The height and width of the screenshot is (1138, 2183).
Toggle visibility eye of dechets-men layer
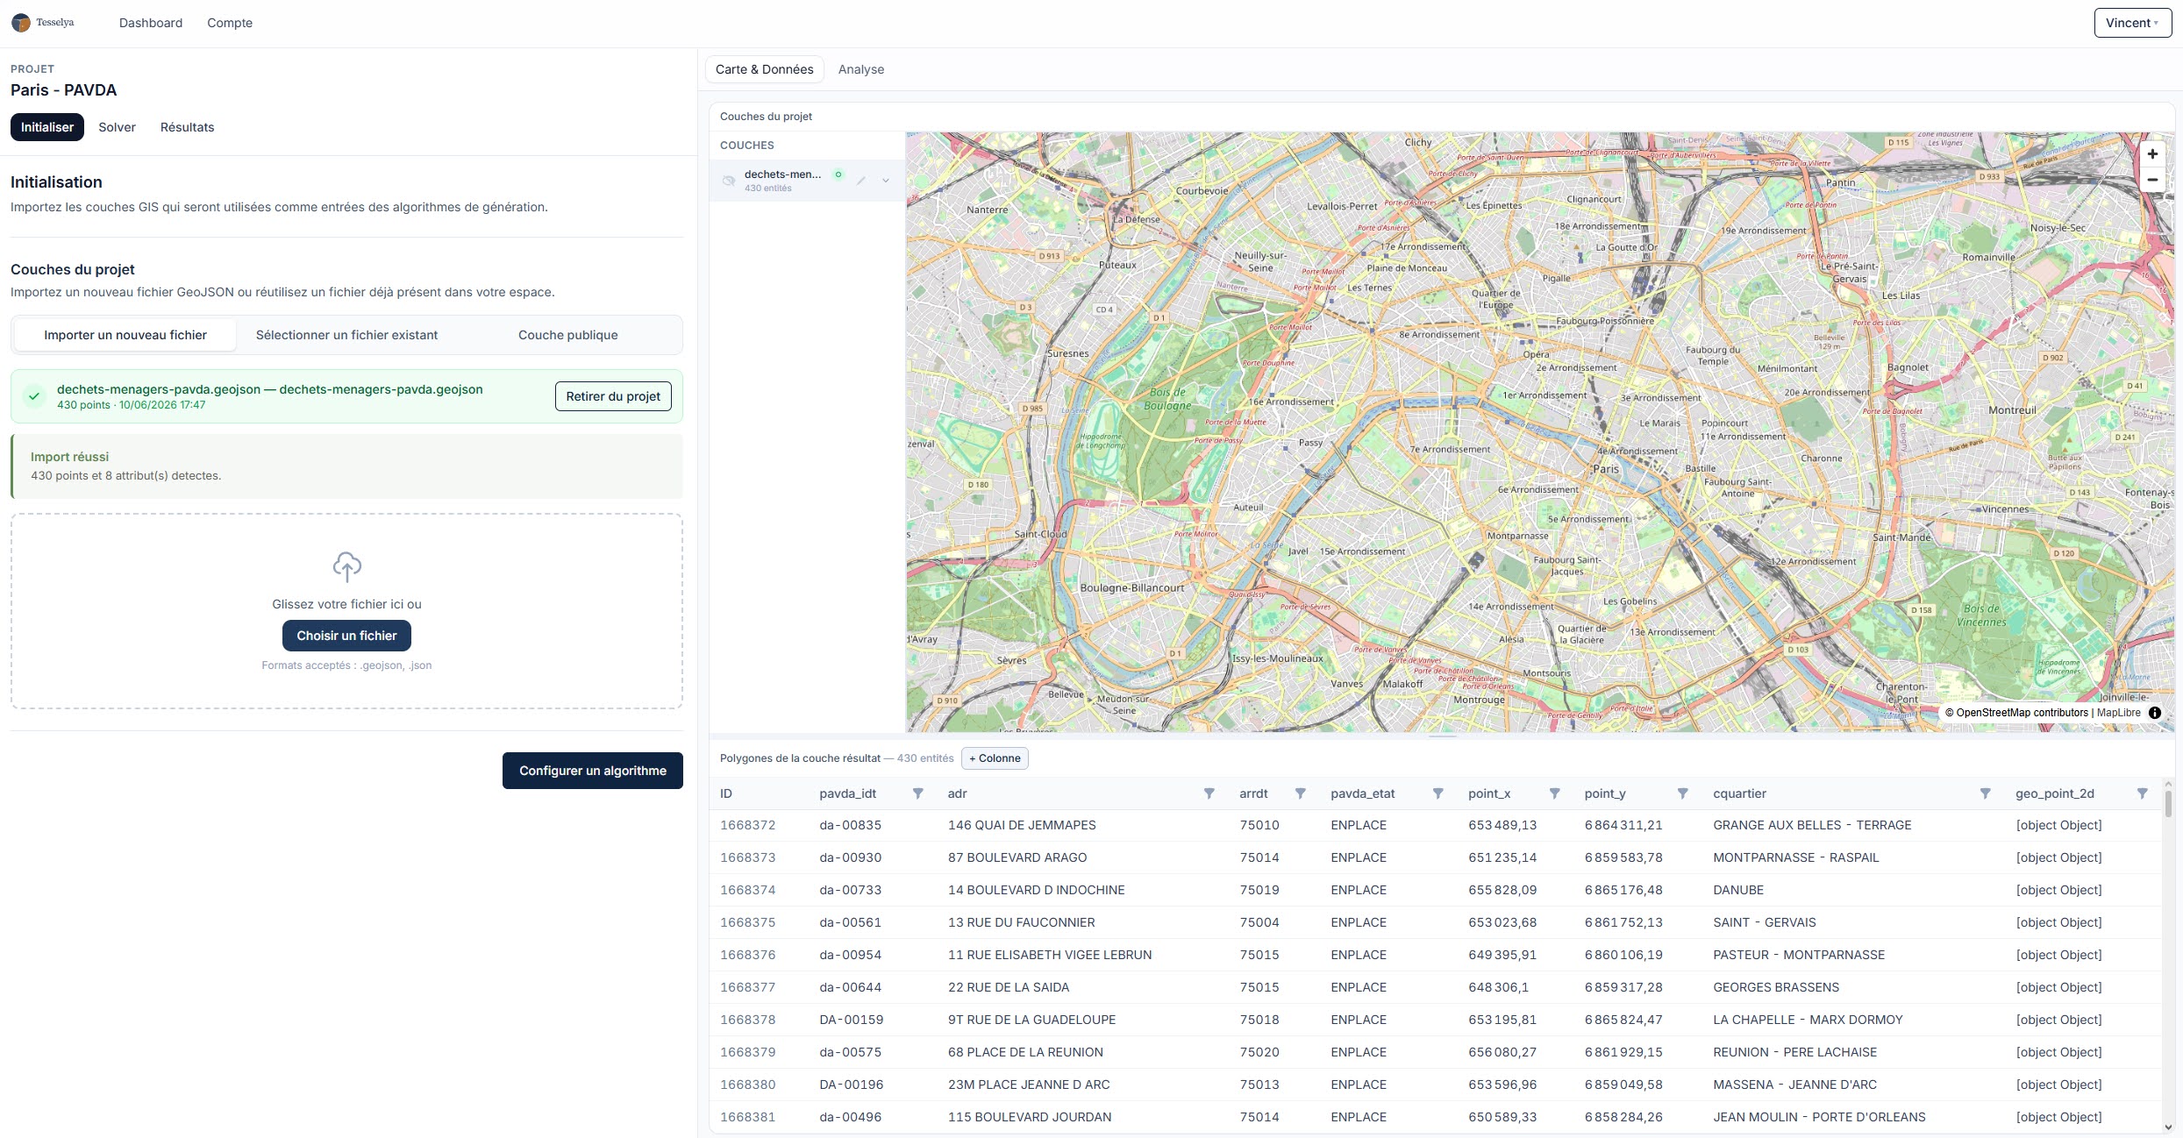pos(729,181)
